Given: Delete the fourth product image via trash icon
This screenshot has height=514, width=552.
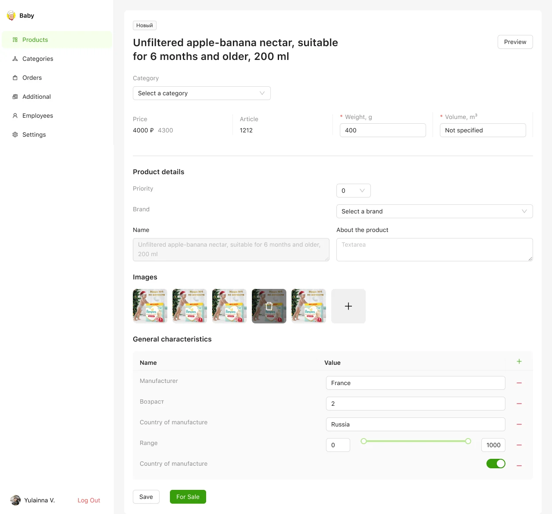Looking at the screenshot, I should (269, 306).
